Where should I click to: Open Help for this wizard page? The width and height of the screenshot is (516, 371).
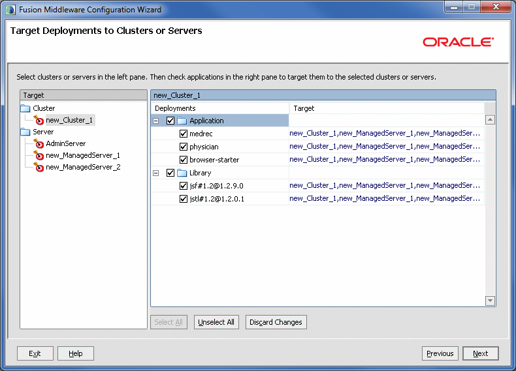(x=76, y=353)
